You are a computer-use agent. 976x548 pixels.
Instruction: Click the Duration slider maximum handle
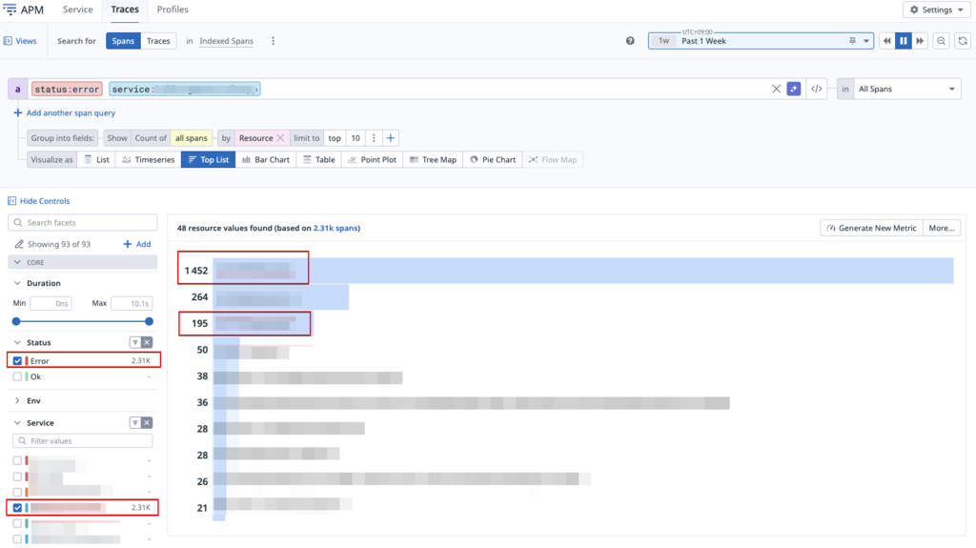(x=149, y=322)
